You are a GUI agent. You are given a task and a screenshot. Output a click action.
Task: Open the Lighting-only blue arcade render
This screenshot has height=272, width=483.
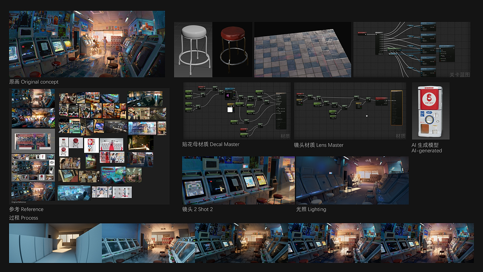[x=352, y=180]
